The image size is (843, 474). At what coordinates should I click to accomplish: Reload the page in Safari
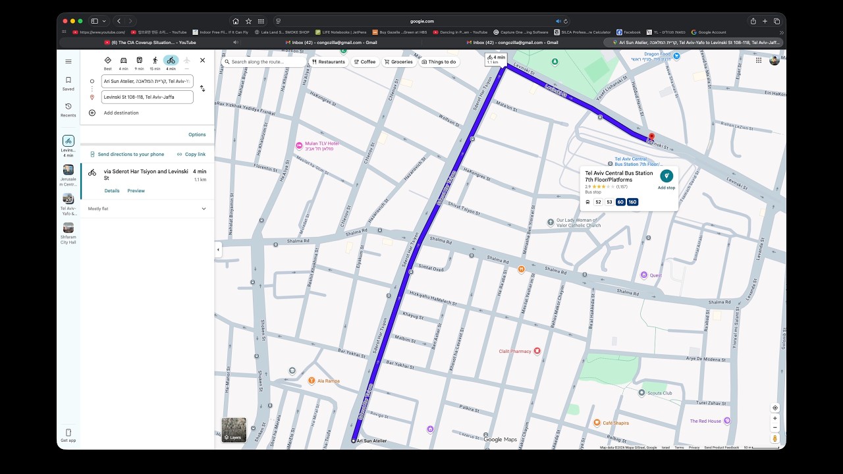566,21
